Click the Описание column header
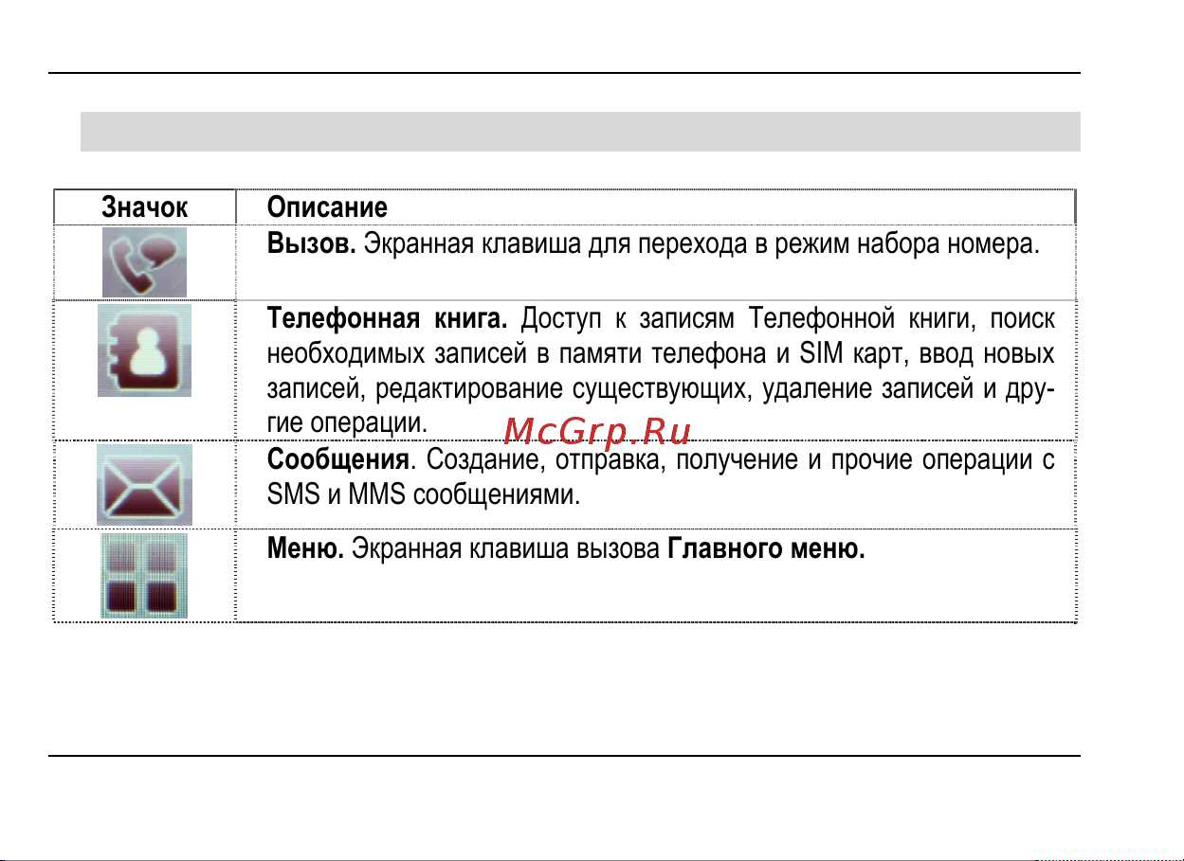 327,207
